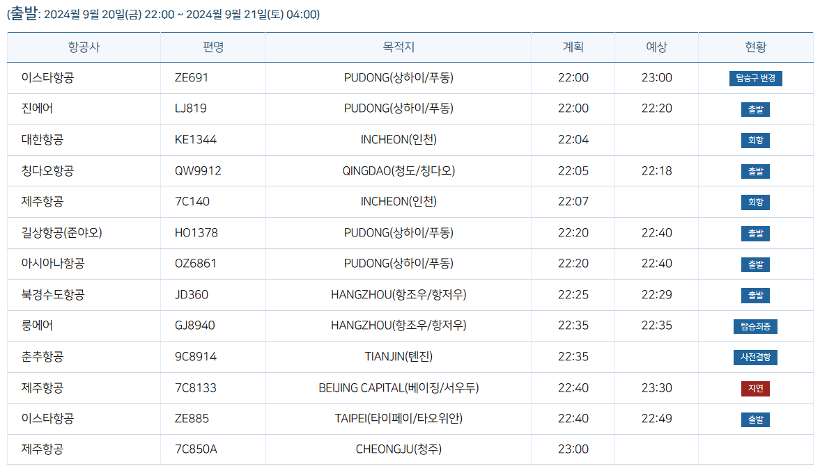This screenshot has height=473, width=820.
Task: Click 출발 status badge for JD360
Action: click(756, 296)
